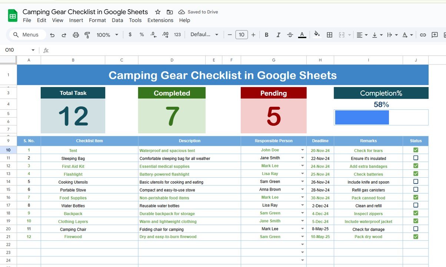Uncheck the Food Supplies status checkbox

tap(416, 197)
